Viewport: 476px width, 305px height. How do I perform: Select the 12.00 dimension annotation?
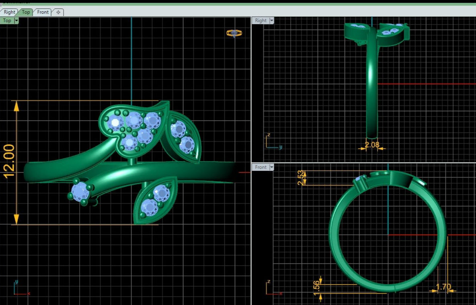click(x=9, y=161)
